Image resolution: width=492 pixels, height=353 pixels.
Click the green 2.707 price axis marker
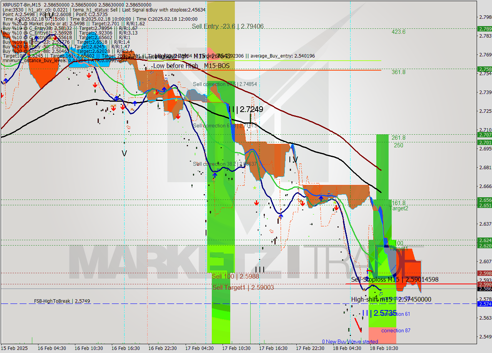point(484,135)
